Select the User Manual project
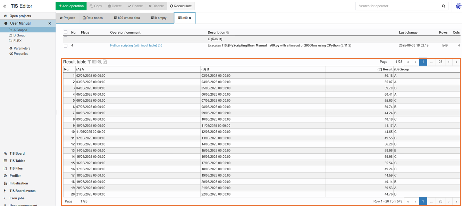The height and width of the screenshot is (207, 462). (x=20, y=24)
